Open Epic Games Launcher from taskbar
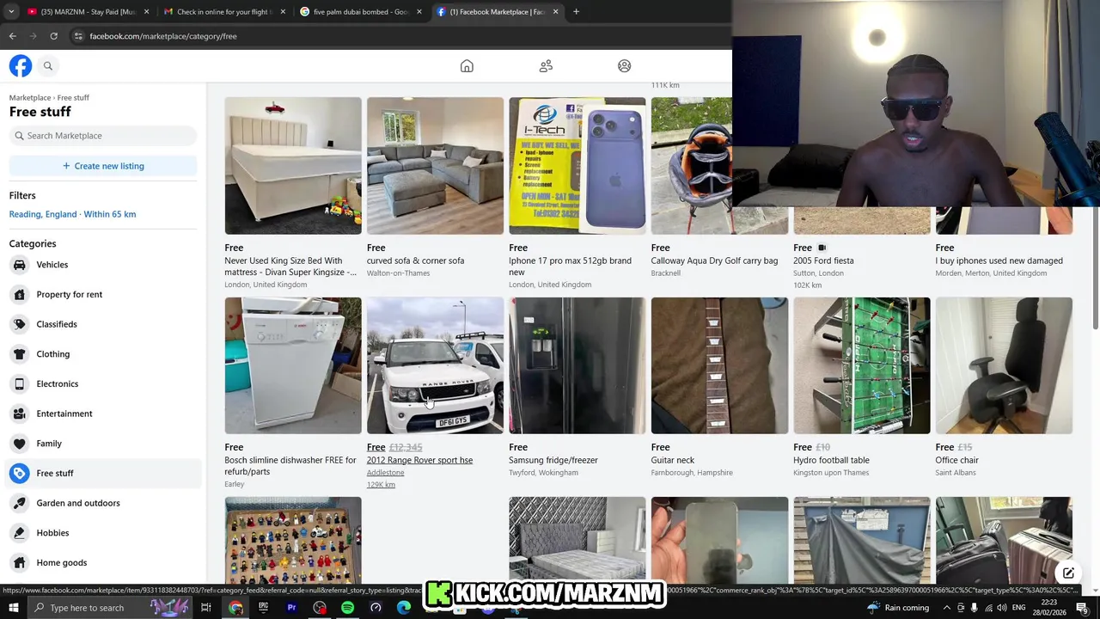The image size is (1100, 619). pos(263,608)
